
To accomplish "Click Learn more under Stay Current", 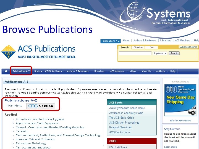I will pyautogui.click(x=171, y=147).
